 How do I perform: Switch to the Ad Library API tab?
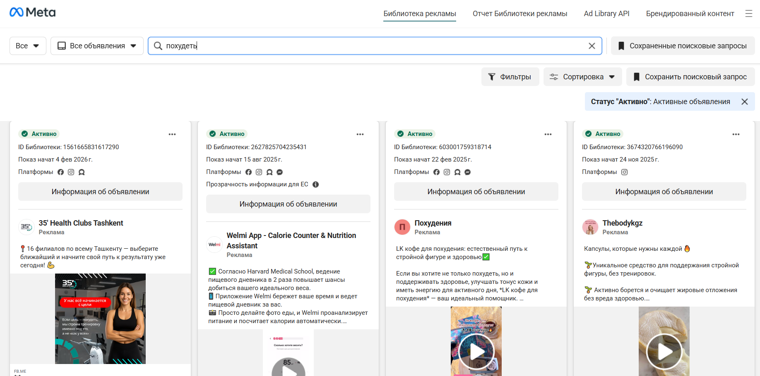(x=606, y=13)
